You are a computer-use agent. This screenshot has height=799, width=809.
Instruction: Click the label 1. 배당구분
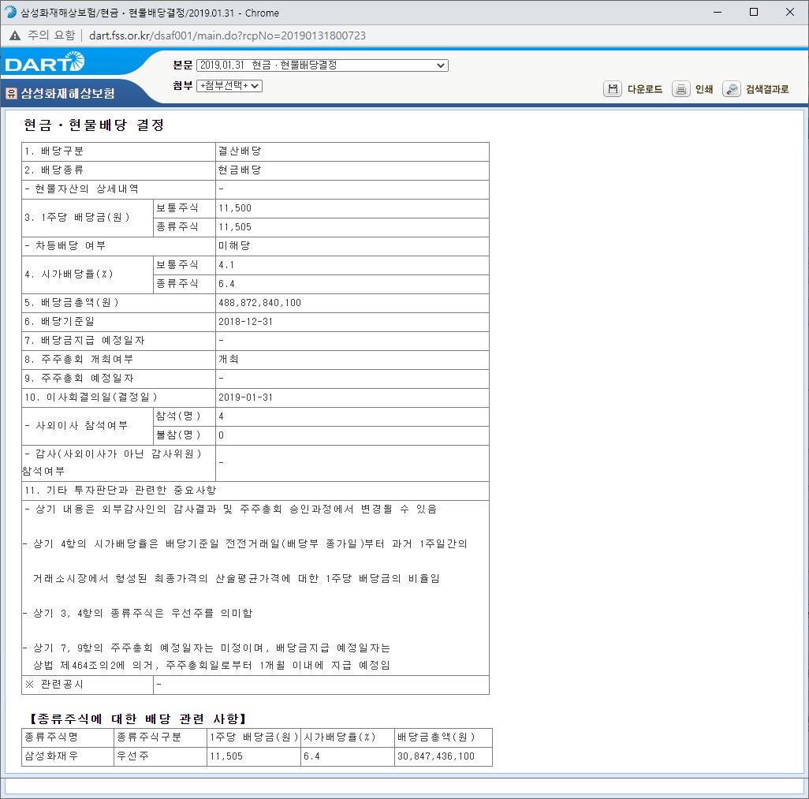tap(54, 151)
